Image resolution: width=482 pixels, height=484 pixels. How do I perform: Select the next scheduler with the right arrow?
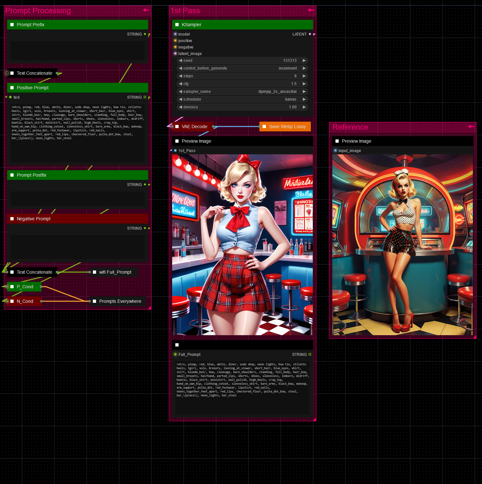point(304,99)
